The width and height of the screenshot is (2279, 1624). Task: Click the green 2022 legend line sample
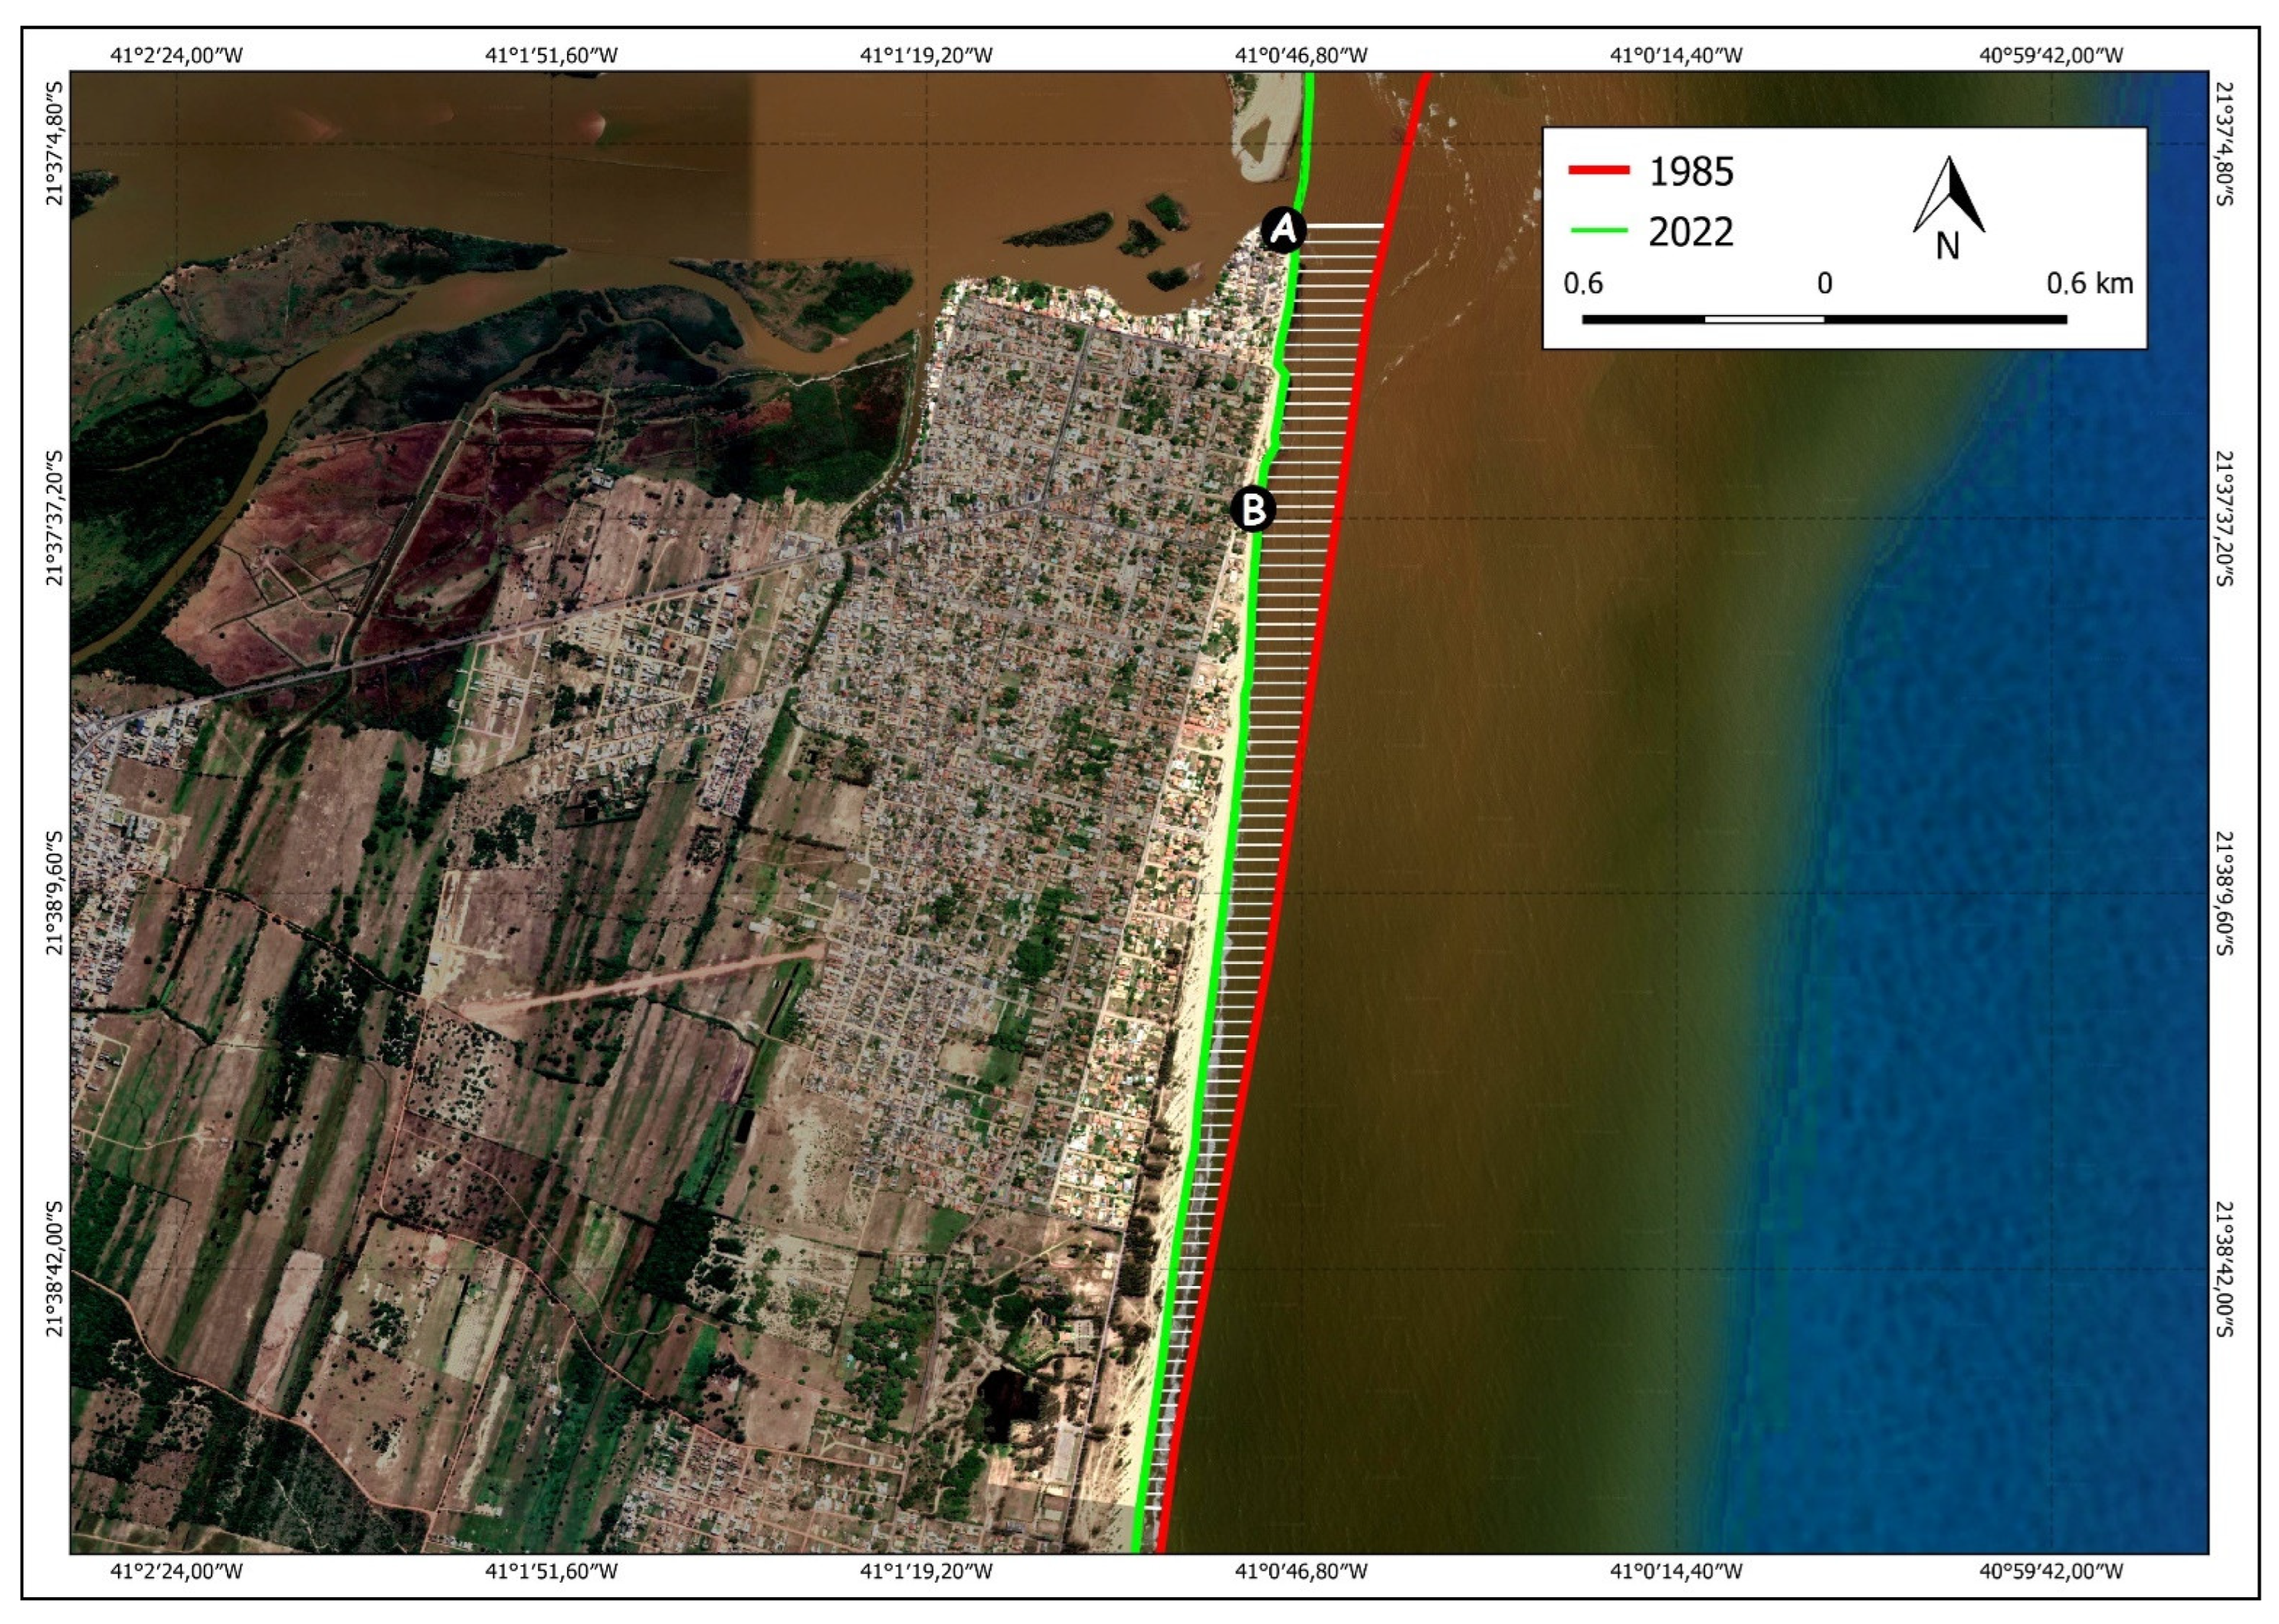[1599, 231]
